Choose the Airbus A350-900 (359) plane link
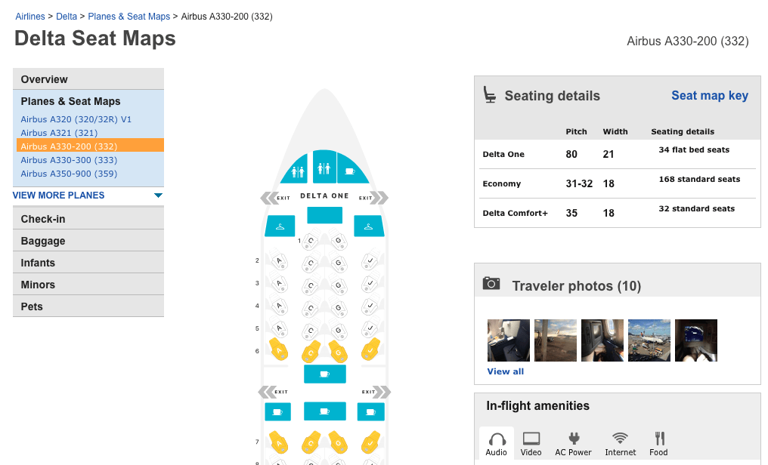This screenshot has width=768, height=465. click(69, 174)
